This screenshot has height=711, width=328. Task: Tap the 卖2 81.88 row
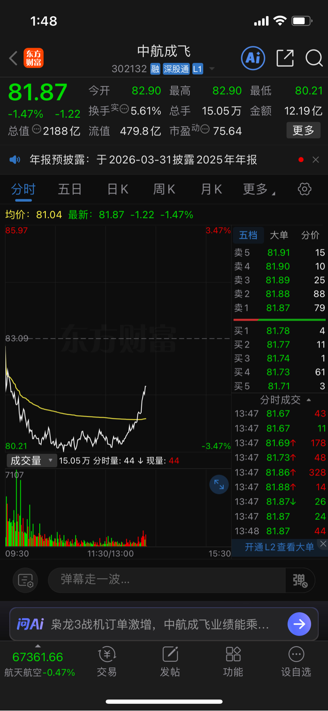tap(279, 294)
